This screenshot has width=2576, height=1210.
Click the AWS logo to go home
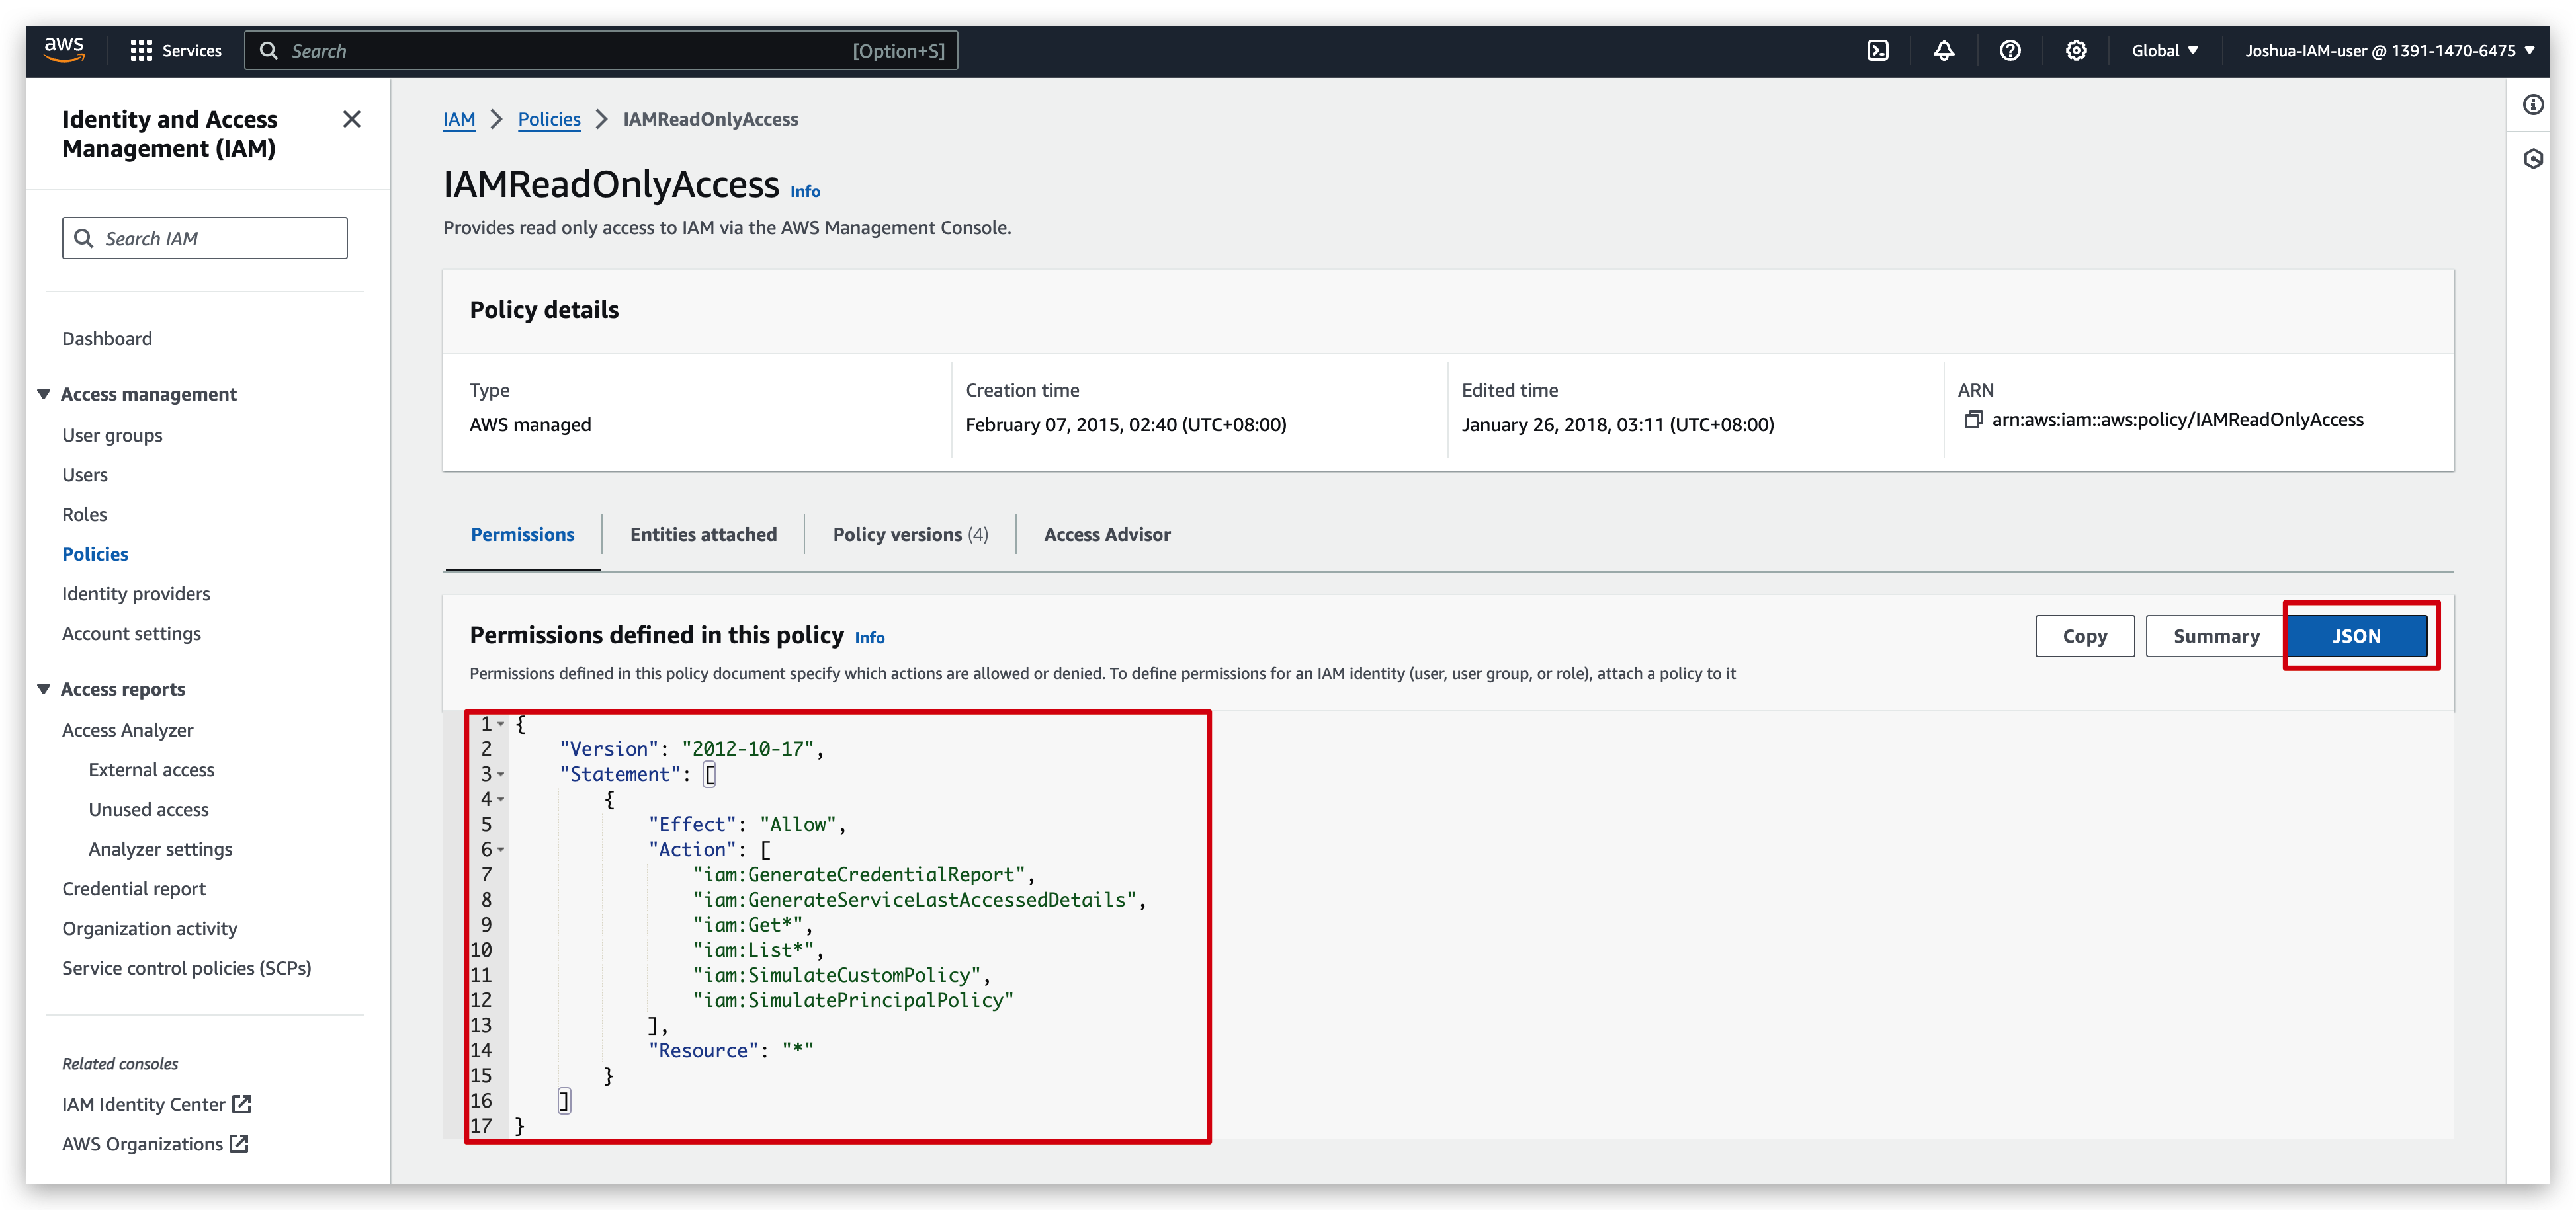[64, 50]
